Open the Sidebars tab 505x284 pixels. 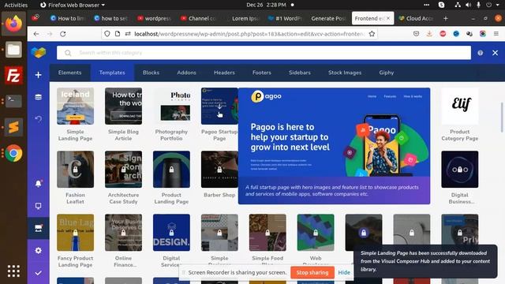(300, 73)
